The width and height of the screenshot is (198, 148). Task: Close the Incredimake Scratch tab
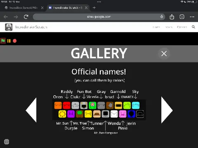tap(86, 8)
